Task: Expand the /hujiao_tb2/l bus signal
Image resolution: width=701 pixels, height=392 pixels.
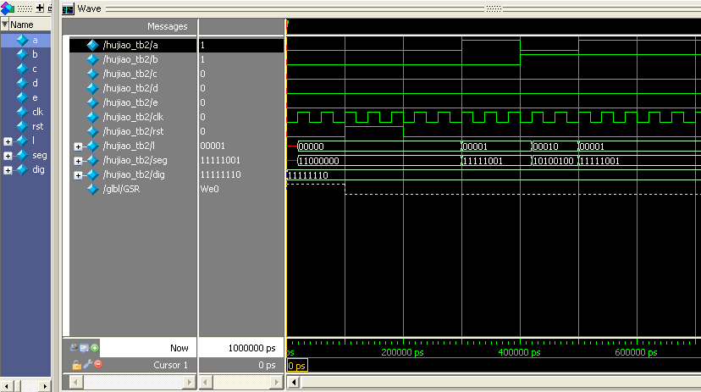Action: point(78,146)
